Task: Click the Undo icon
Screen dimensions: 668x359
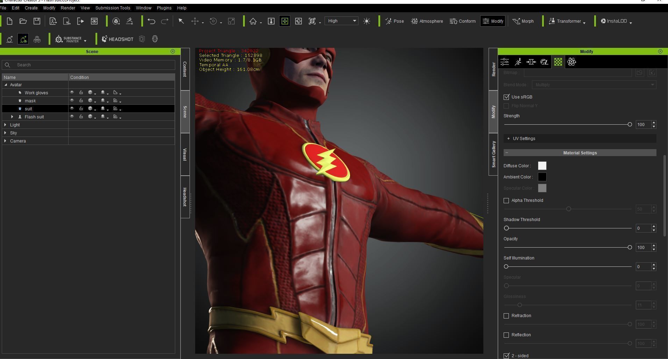Action: 151,21
